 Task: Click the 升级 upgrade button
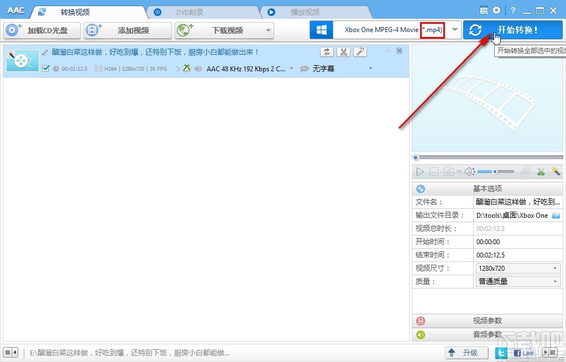point(466,352)
